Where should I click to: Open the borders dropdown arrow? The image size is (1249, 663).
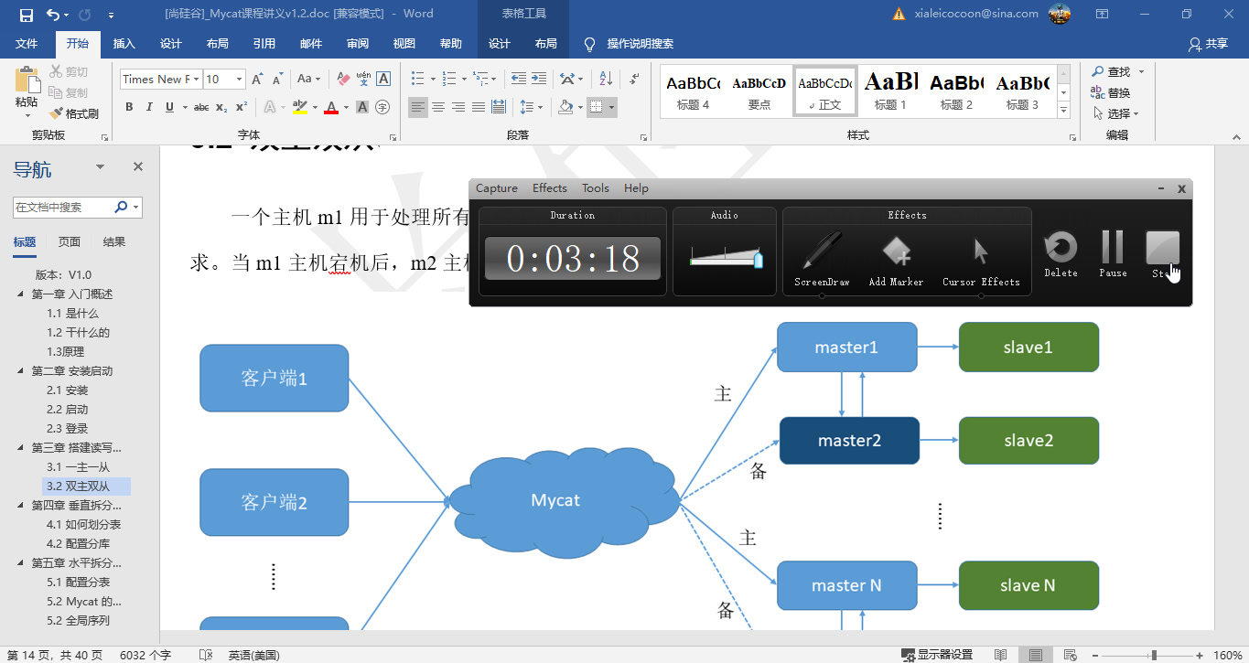coord(612,107)
